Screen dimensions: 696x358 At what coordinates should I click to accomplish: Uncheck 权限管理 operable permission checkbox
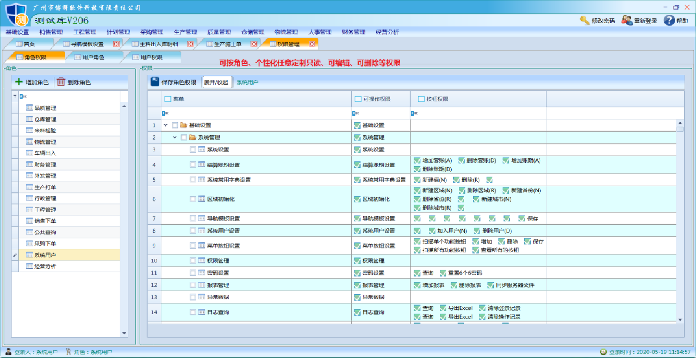[357, 261]
